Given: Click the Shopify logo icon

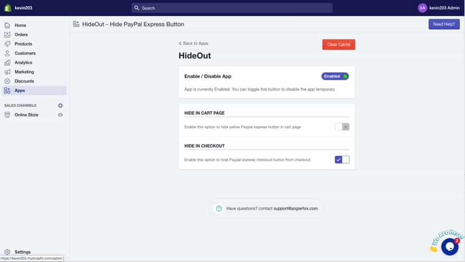Looking at the screenshot, I should coord(8,8).
